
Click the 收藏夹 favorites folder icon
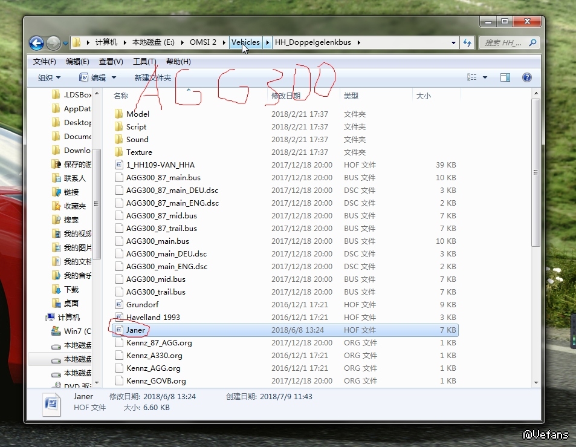click(x=56, y=206)
